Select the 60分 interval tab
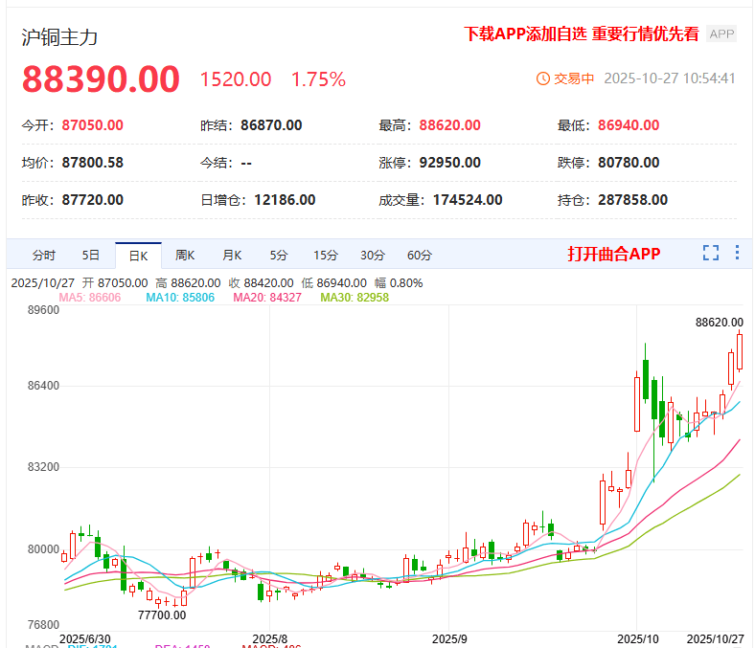755x648 pixels. [420, 256]
